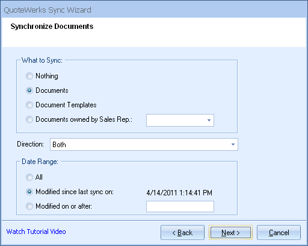Click the Synchronize Documents heading
The width and height of the screenshot is (308, 246).
(x=52, y=27)
